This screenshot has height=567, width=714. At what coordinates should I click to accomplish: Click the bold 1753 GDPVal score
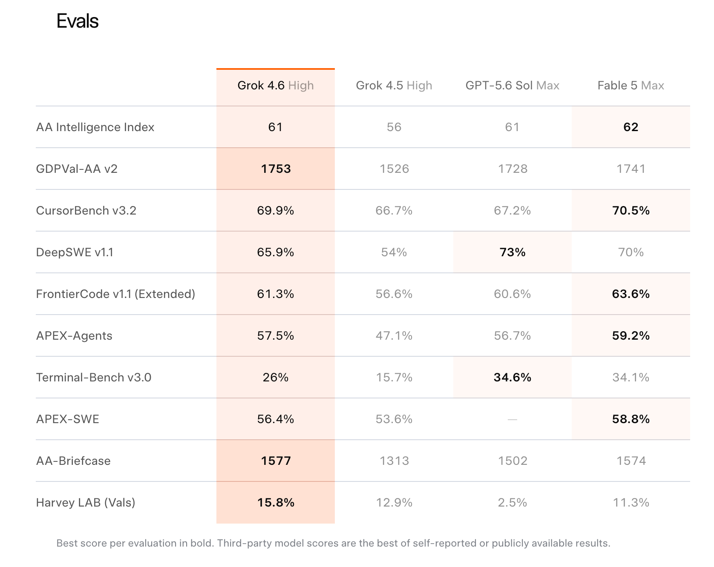pos(276,169)
